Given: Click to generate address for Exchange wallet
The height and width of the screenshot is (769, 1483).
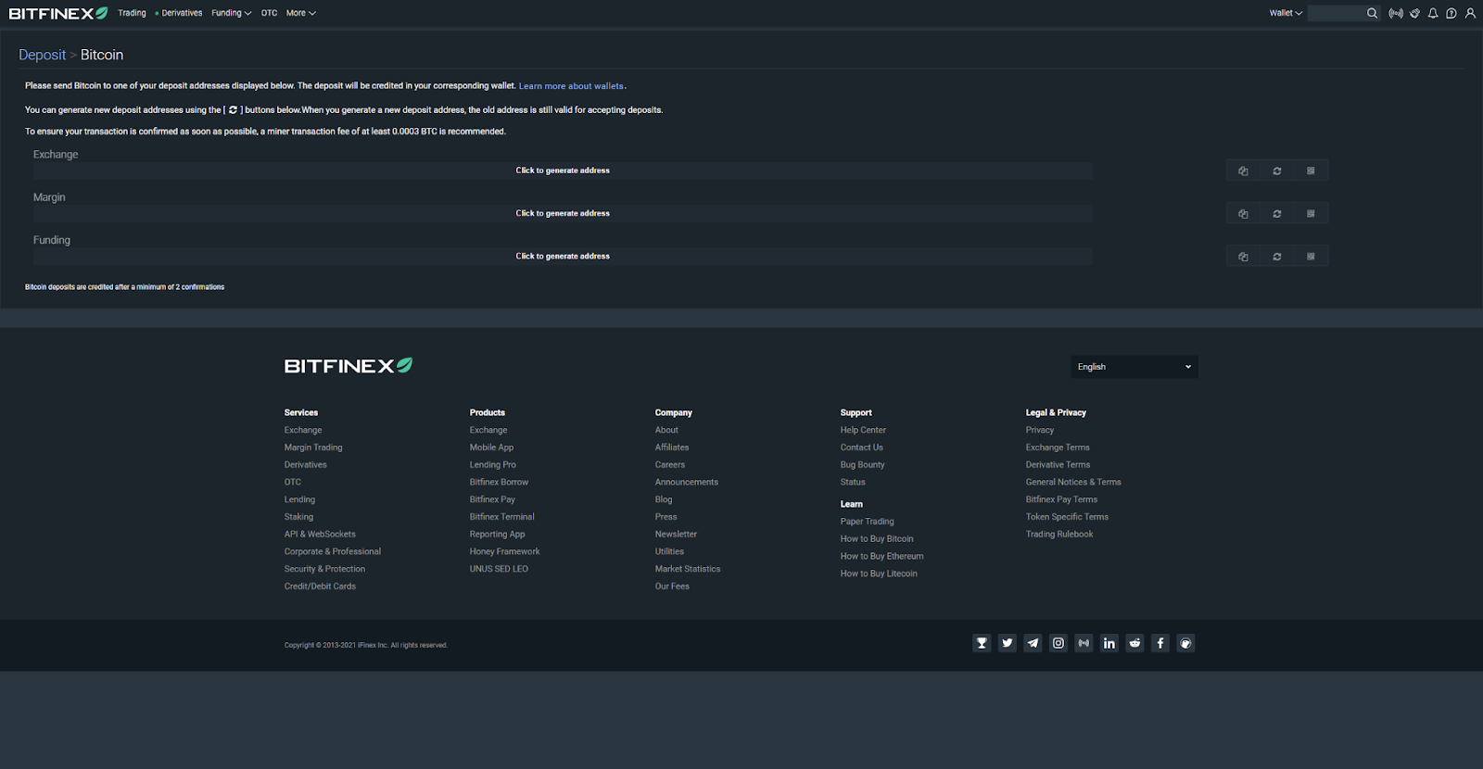Looking at the screenshot, I should pyautogui.click(x=563, y=170).
